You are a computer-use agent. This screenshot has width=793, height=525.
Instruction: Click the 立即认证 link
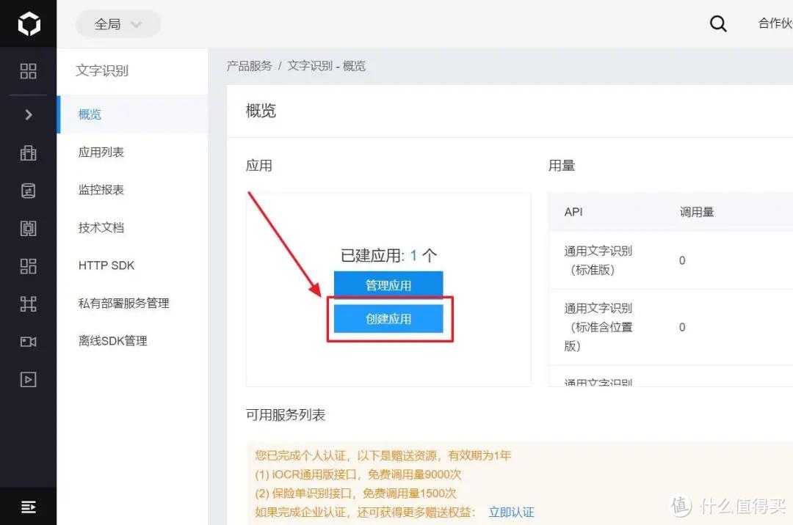click(511, 513)
